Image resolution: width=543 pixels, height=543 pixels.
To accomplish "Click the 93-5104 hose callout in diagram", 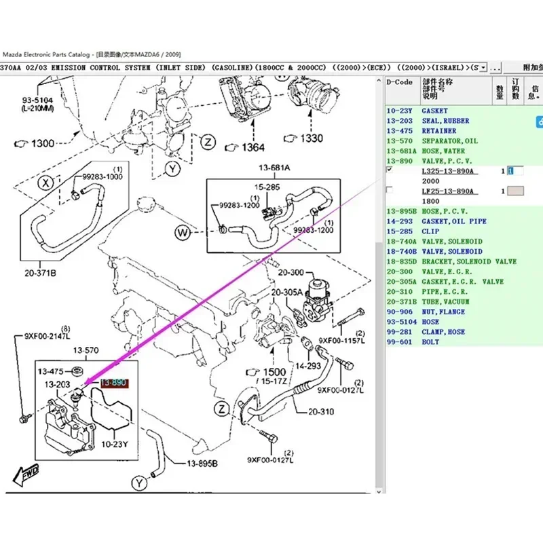I will pos(38,100).
